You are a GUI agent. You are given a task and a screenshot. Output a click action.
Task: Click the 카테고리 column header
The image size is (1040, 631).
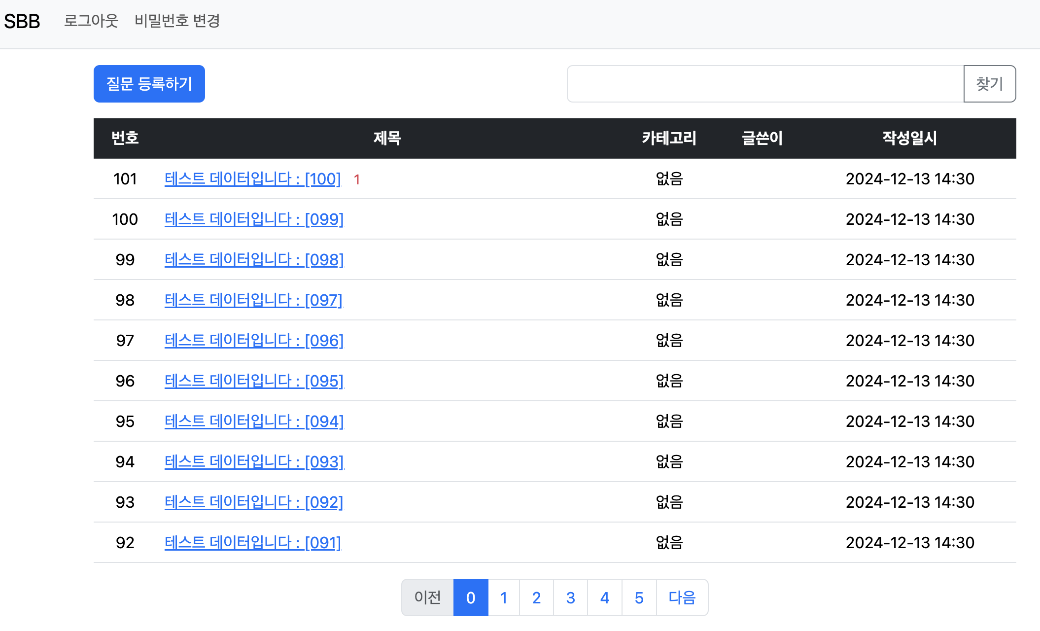(669, 138)
